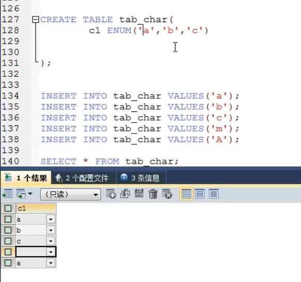Open enum dropdown arrow in row c
This screenshot has height=282, width=301.
coord(51,241)
